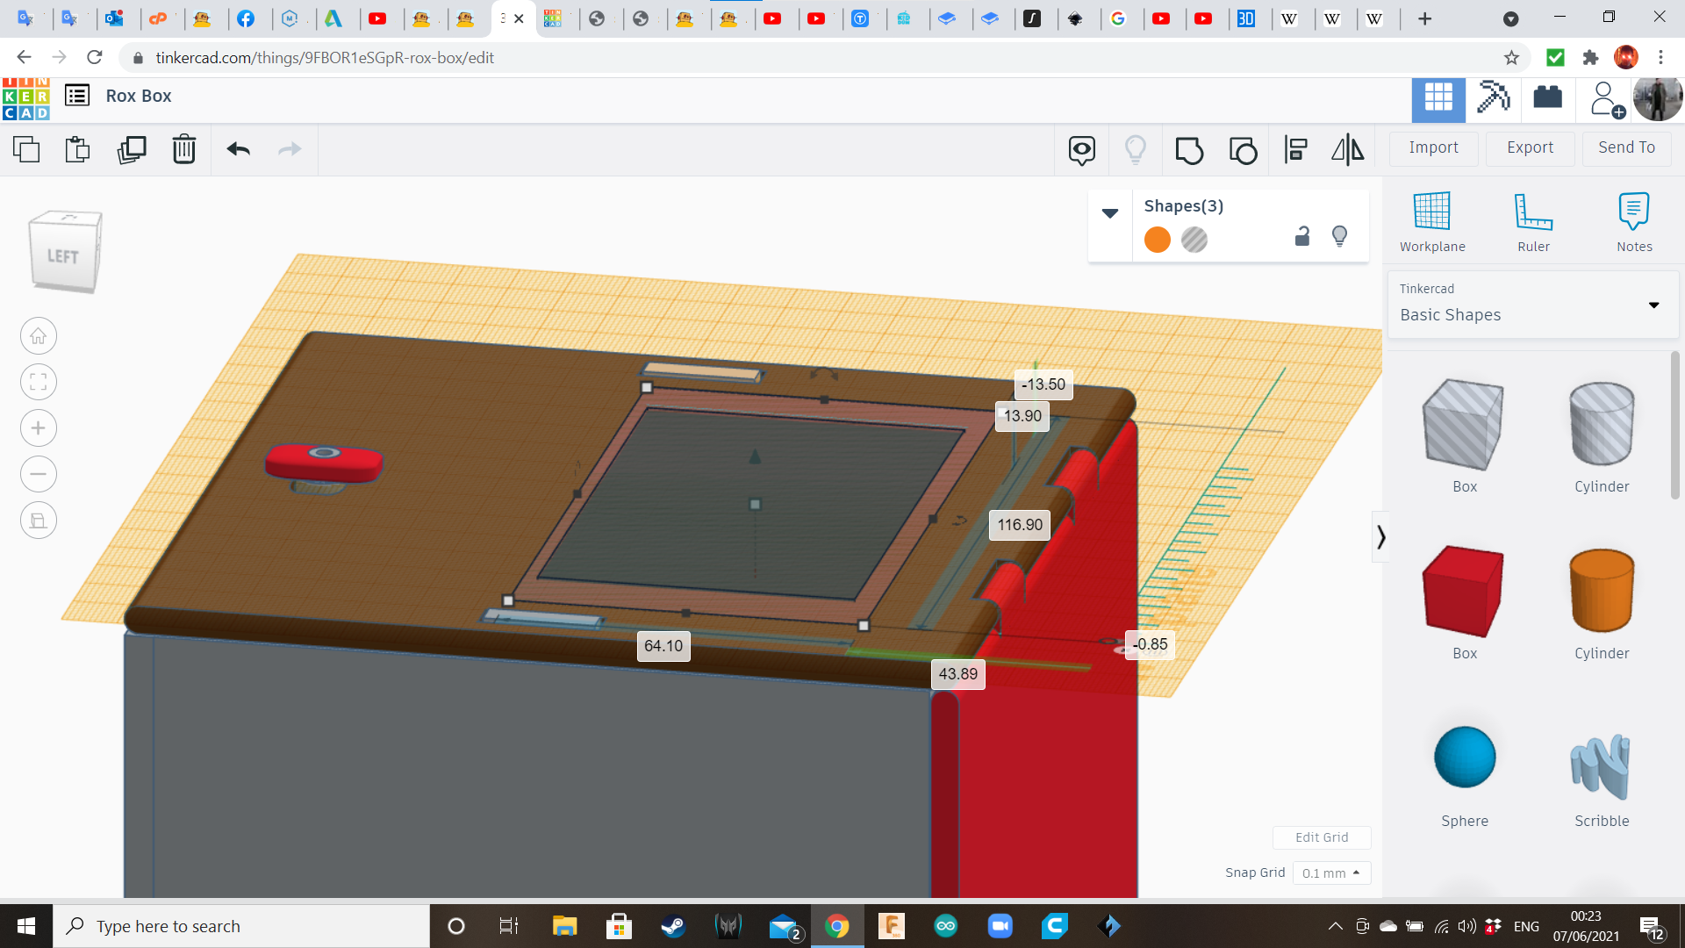Open the Snap Grid 0.1 mm dropdown
Image resolution: width=1685 pixels, height=948 pixels.
point(1331,873)
